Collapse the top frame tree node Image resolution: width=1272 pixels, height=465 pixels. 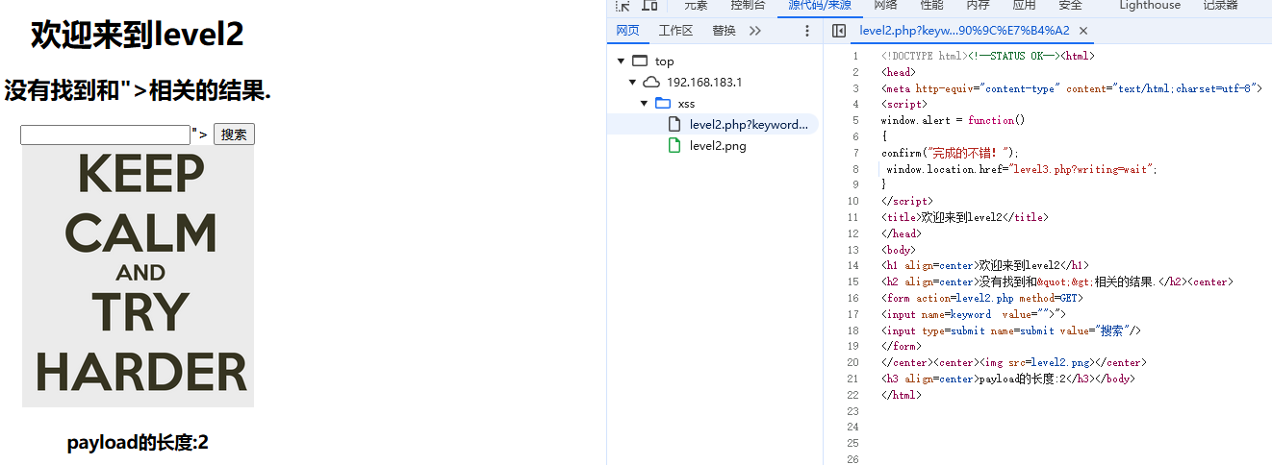click(x=622, y=61)
